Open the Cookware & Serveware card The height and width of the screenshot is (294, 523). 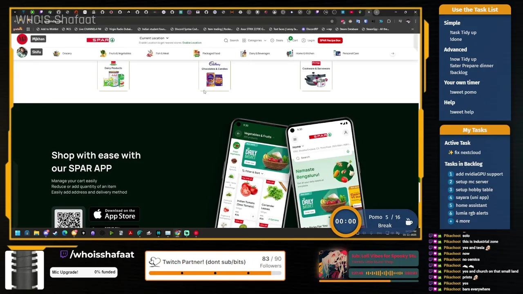pos(316,75)
